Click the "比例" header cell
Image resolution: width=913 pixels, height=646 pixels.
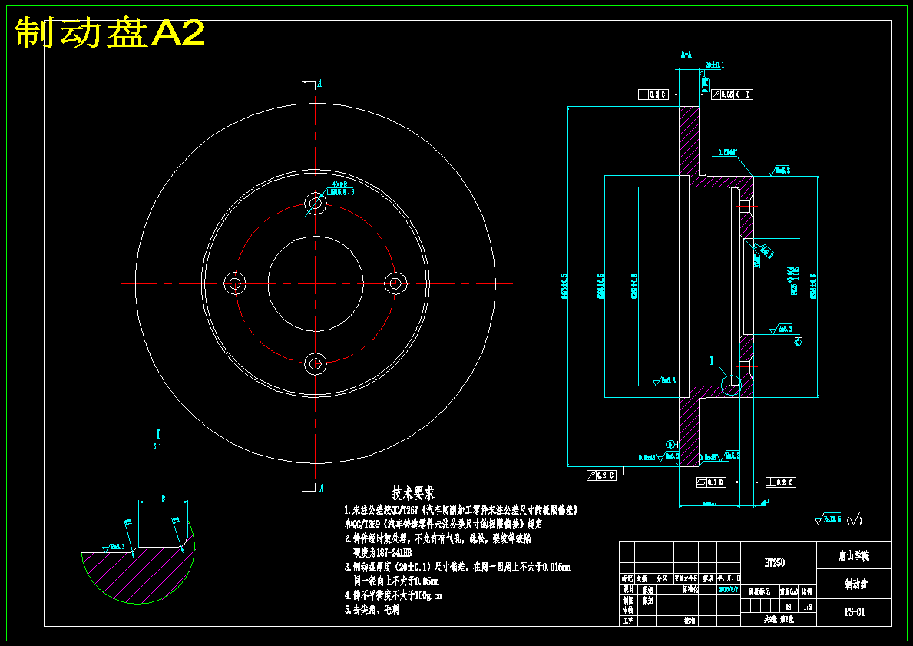point(806,591)
